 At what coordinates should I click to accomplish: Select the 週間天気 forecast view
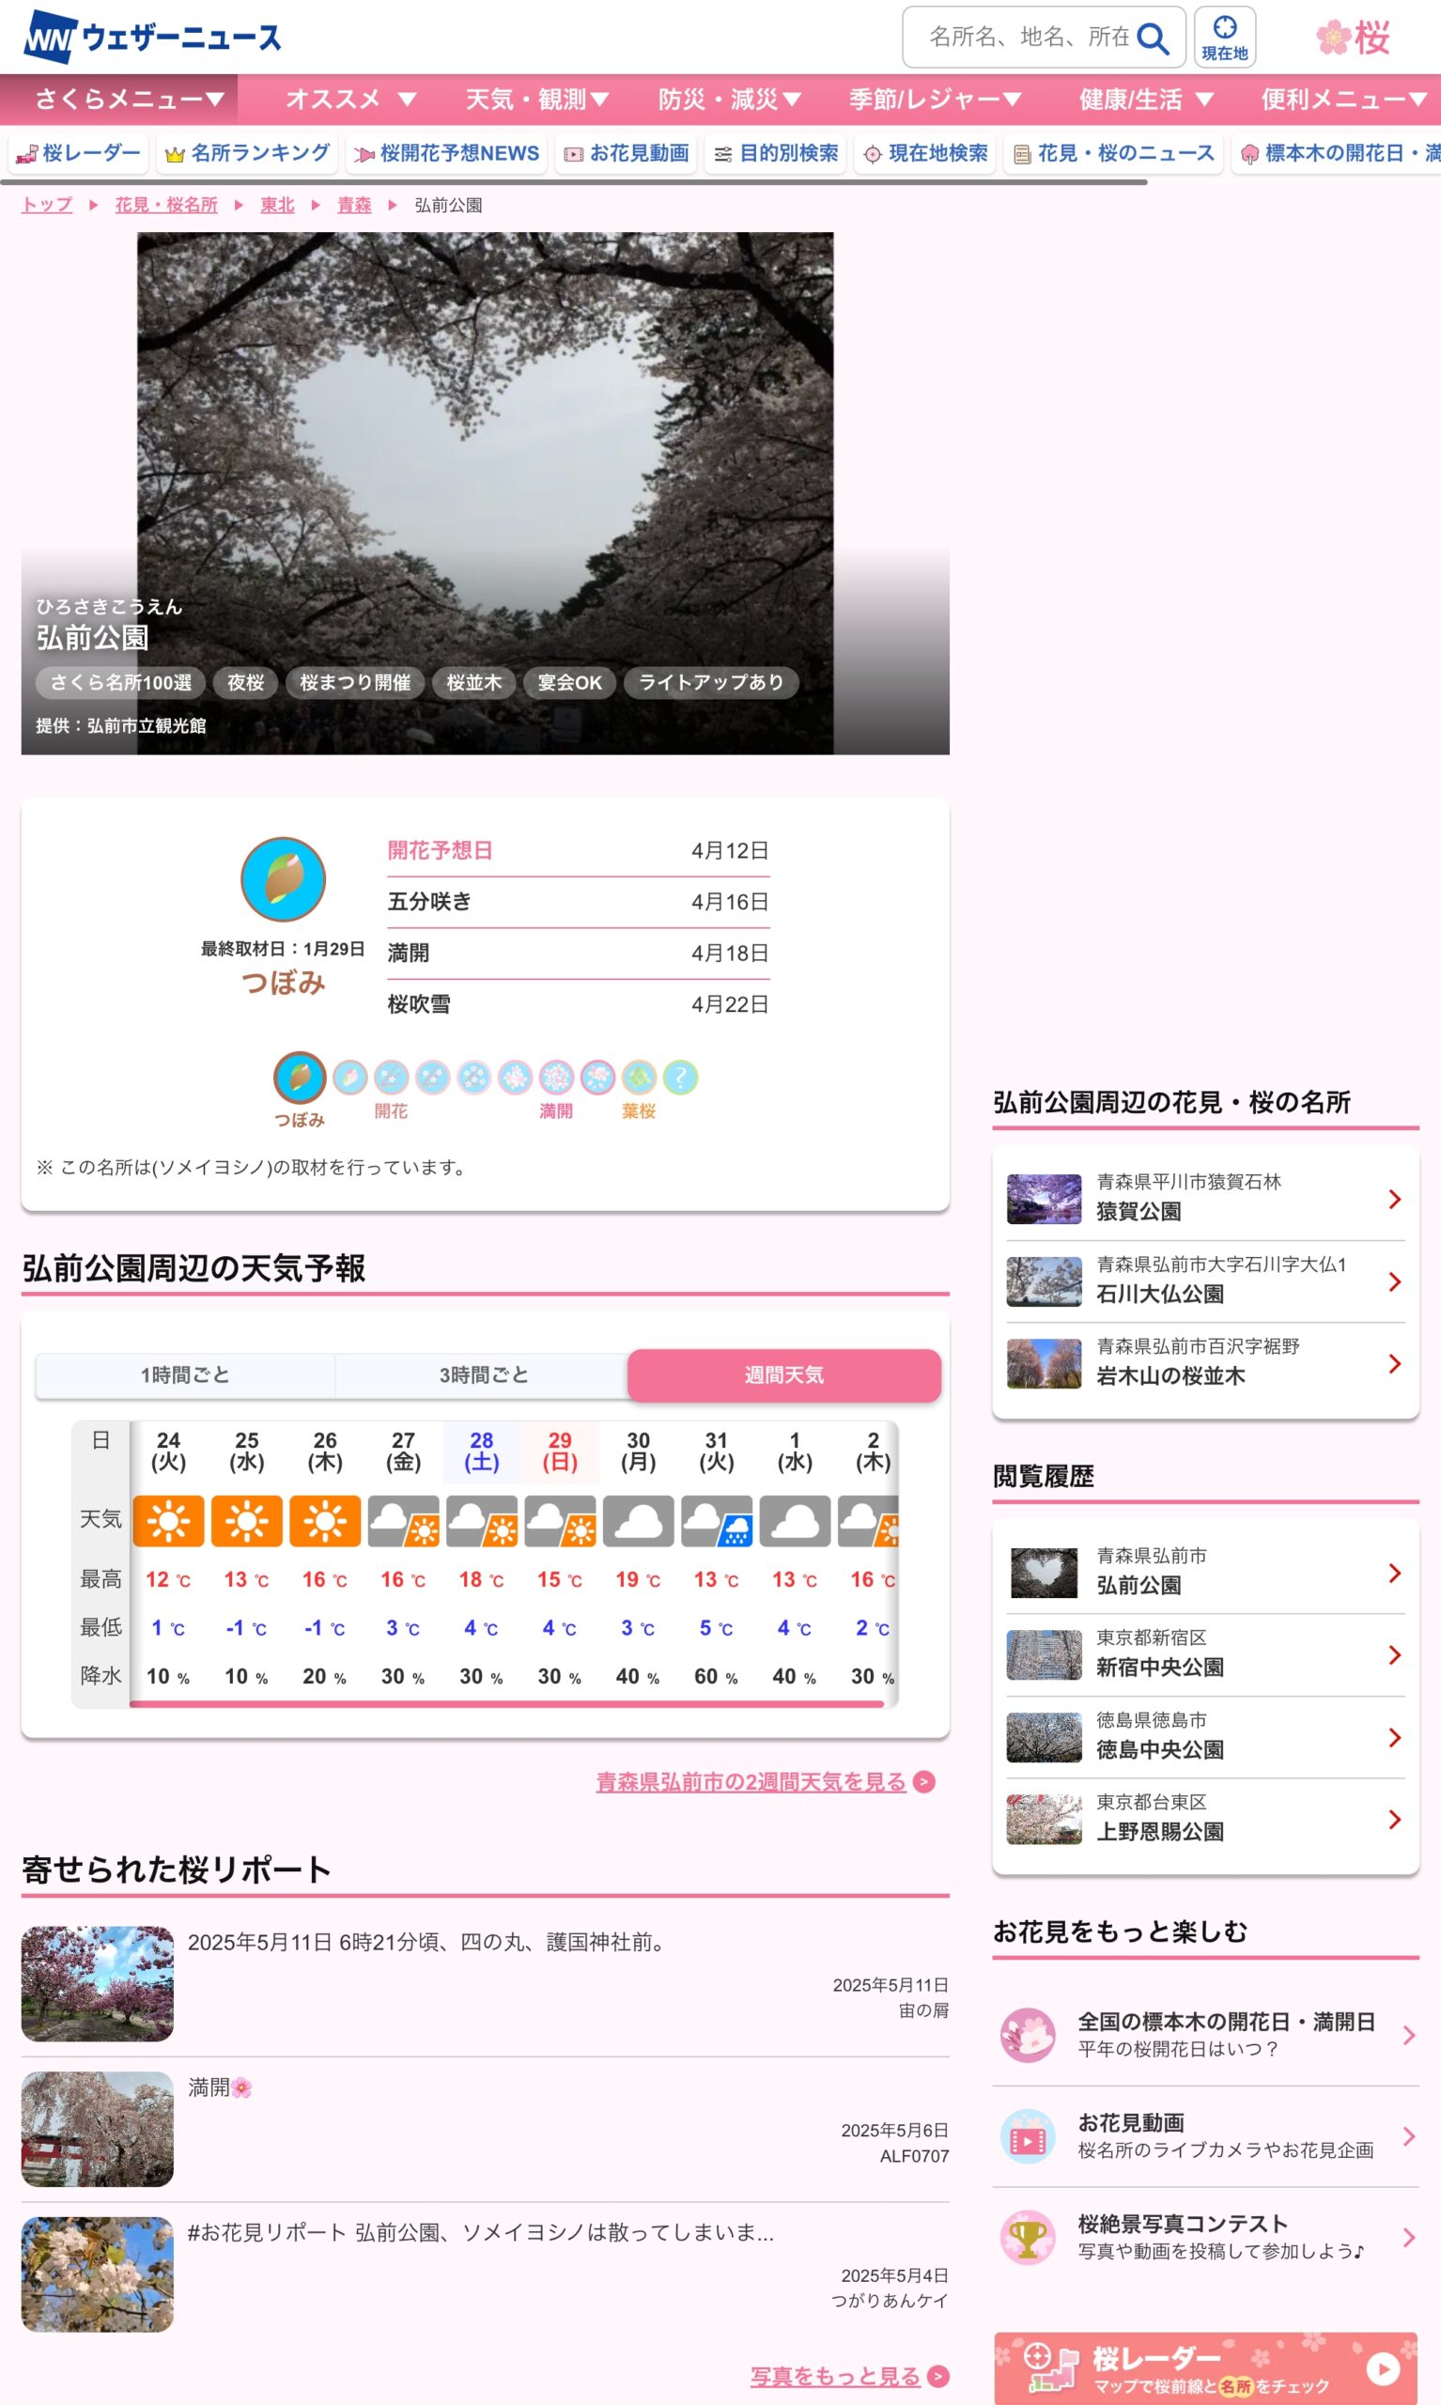coord(783,1374)
